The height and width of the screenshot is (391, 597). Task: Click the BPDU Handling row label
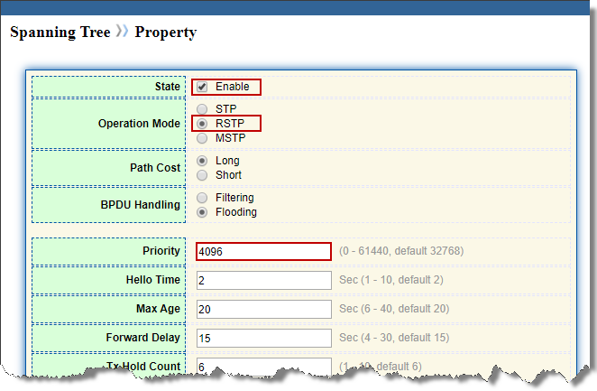pos(141,205)
